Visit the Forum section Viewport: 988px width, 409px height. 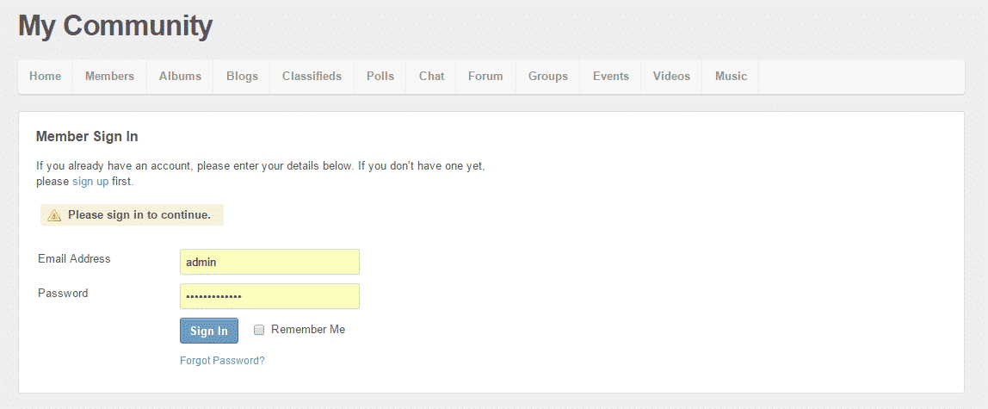click(485, 77)
